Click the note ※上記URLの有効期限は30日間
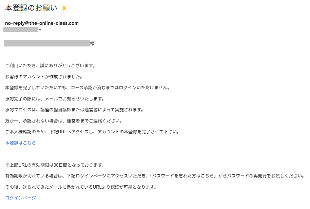The width and height of the screenshot is (310, 209). [x=55, y=165]
